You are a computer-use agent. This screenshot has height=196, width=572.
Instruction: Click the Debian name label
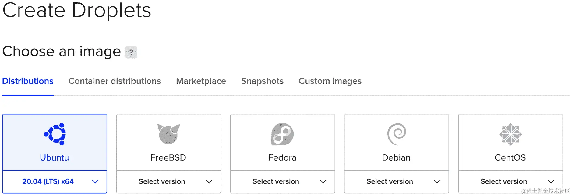click(396, 158)
